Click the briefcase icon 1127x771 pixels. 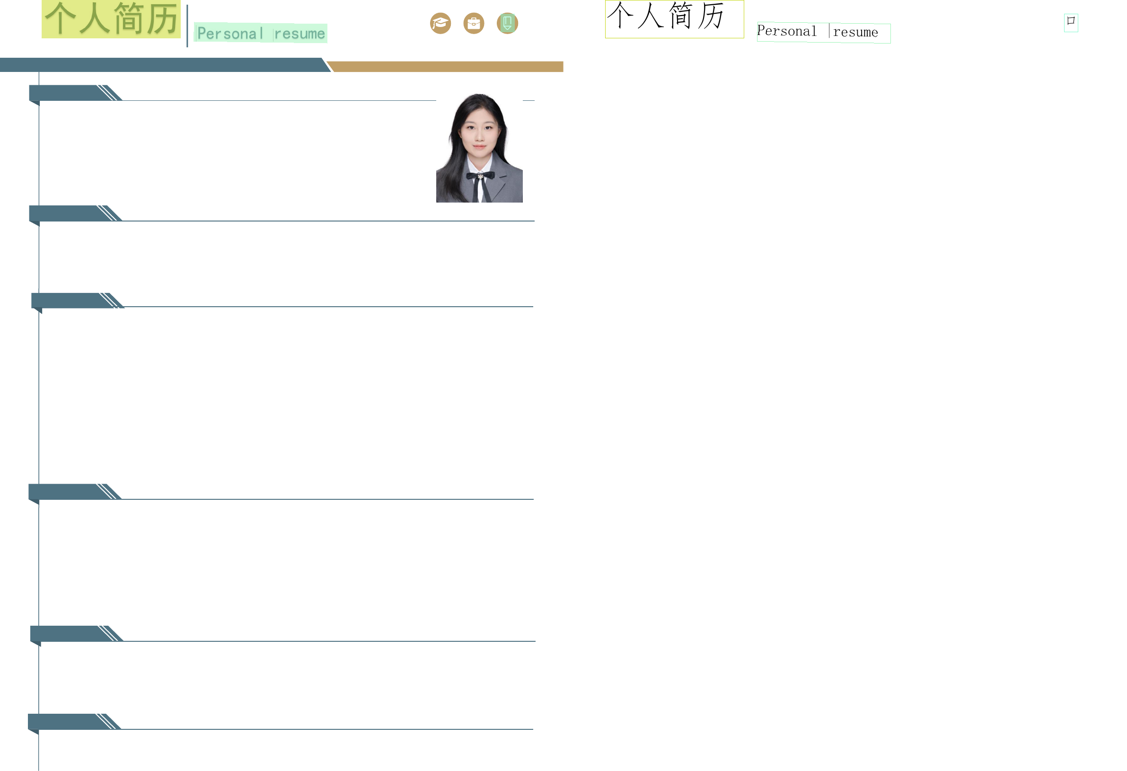474,23
